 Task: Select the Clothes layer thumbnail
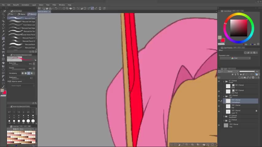coord(228,101)
